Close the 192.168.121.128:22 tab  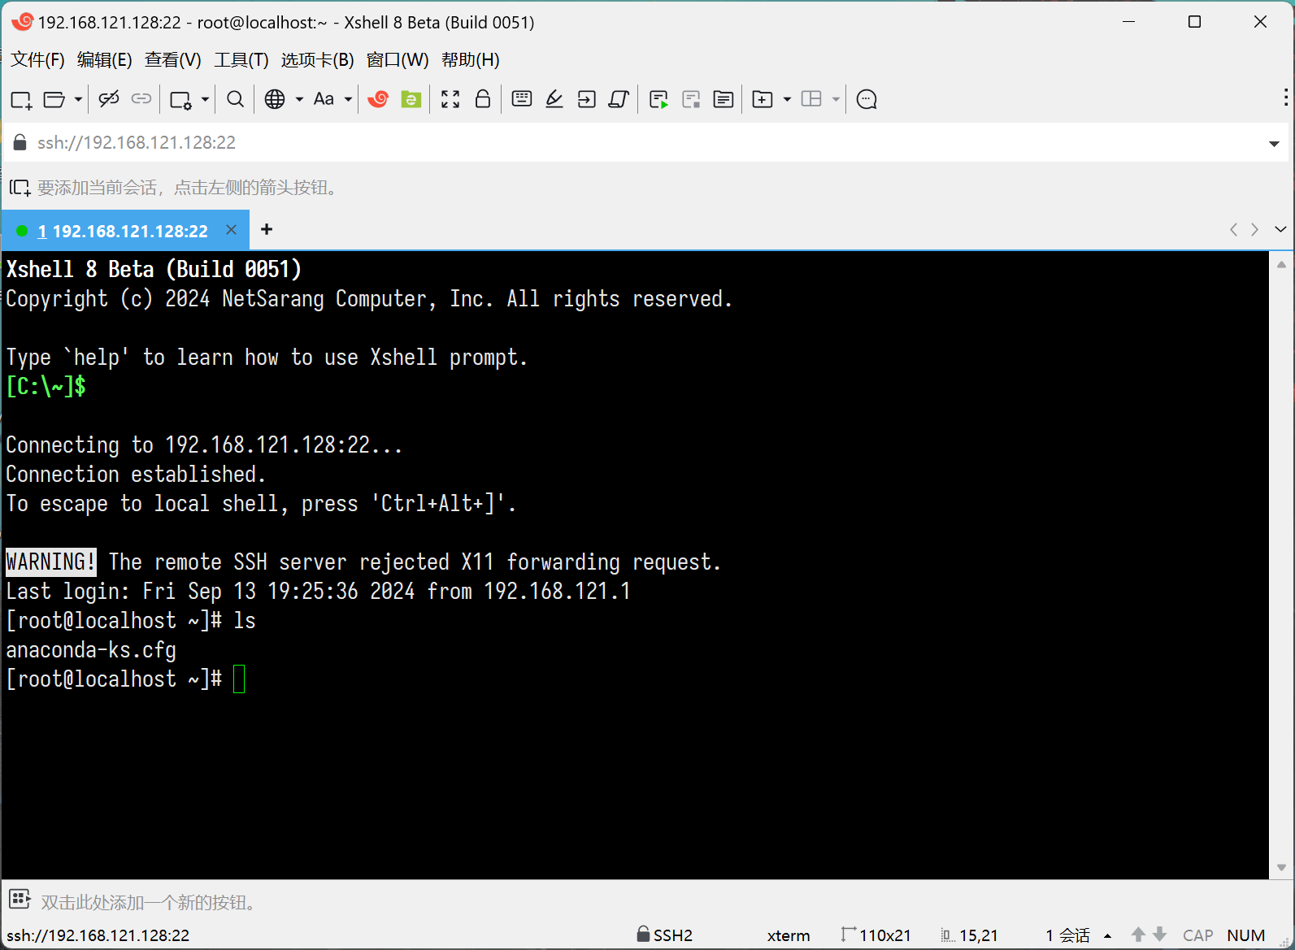(231, 230)
